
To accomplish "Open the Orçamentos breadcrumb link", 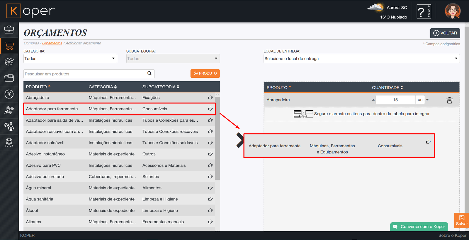I will (52, 43).
